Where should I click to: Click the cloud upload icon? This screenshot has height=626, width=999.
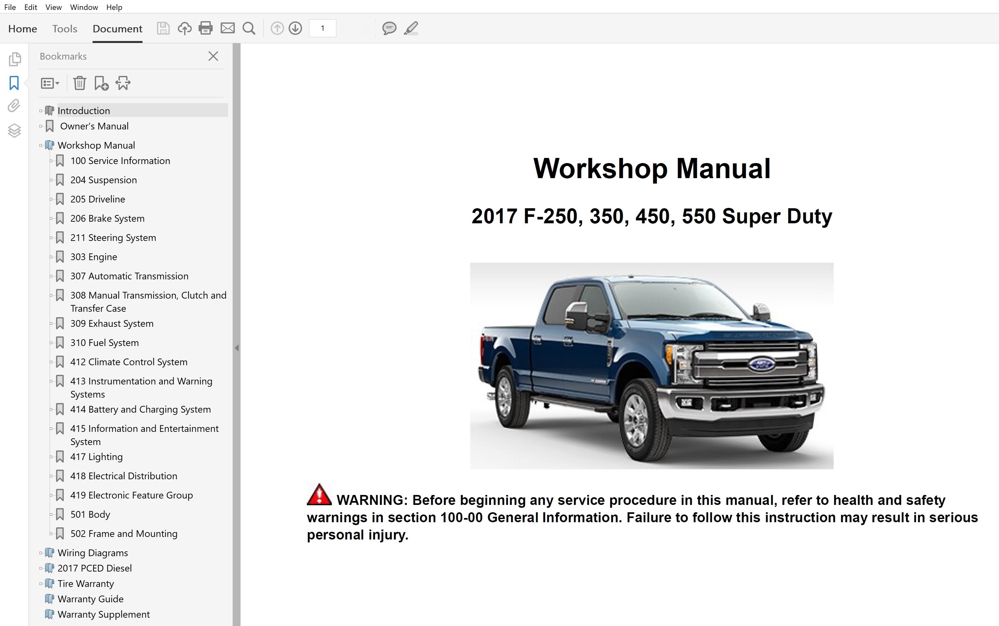(184, 28)
